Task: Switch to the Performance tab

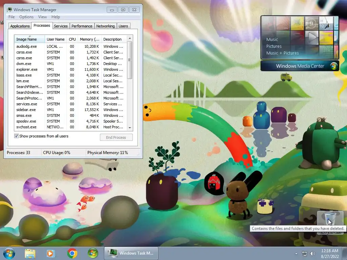Action: point(82,26)
